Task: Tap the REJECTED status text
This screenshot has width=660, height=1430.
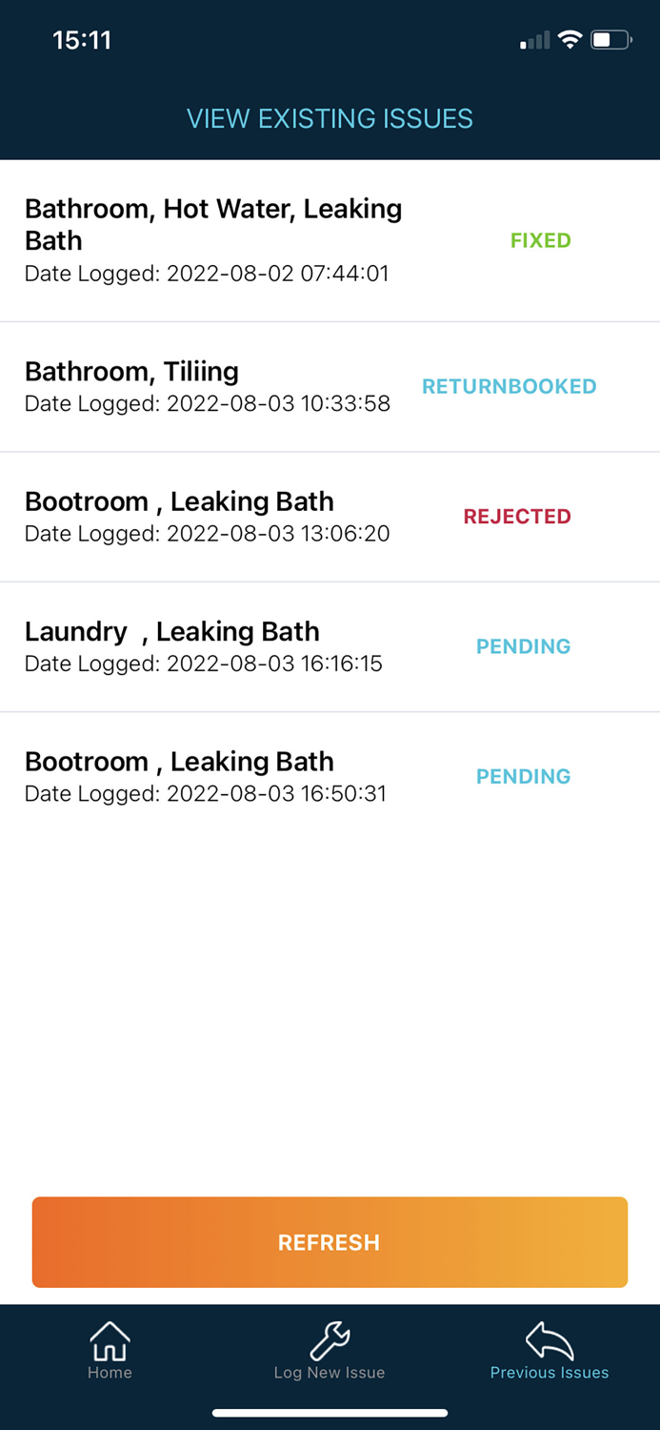Action: pyautogui.click(x=517, y=517)
